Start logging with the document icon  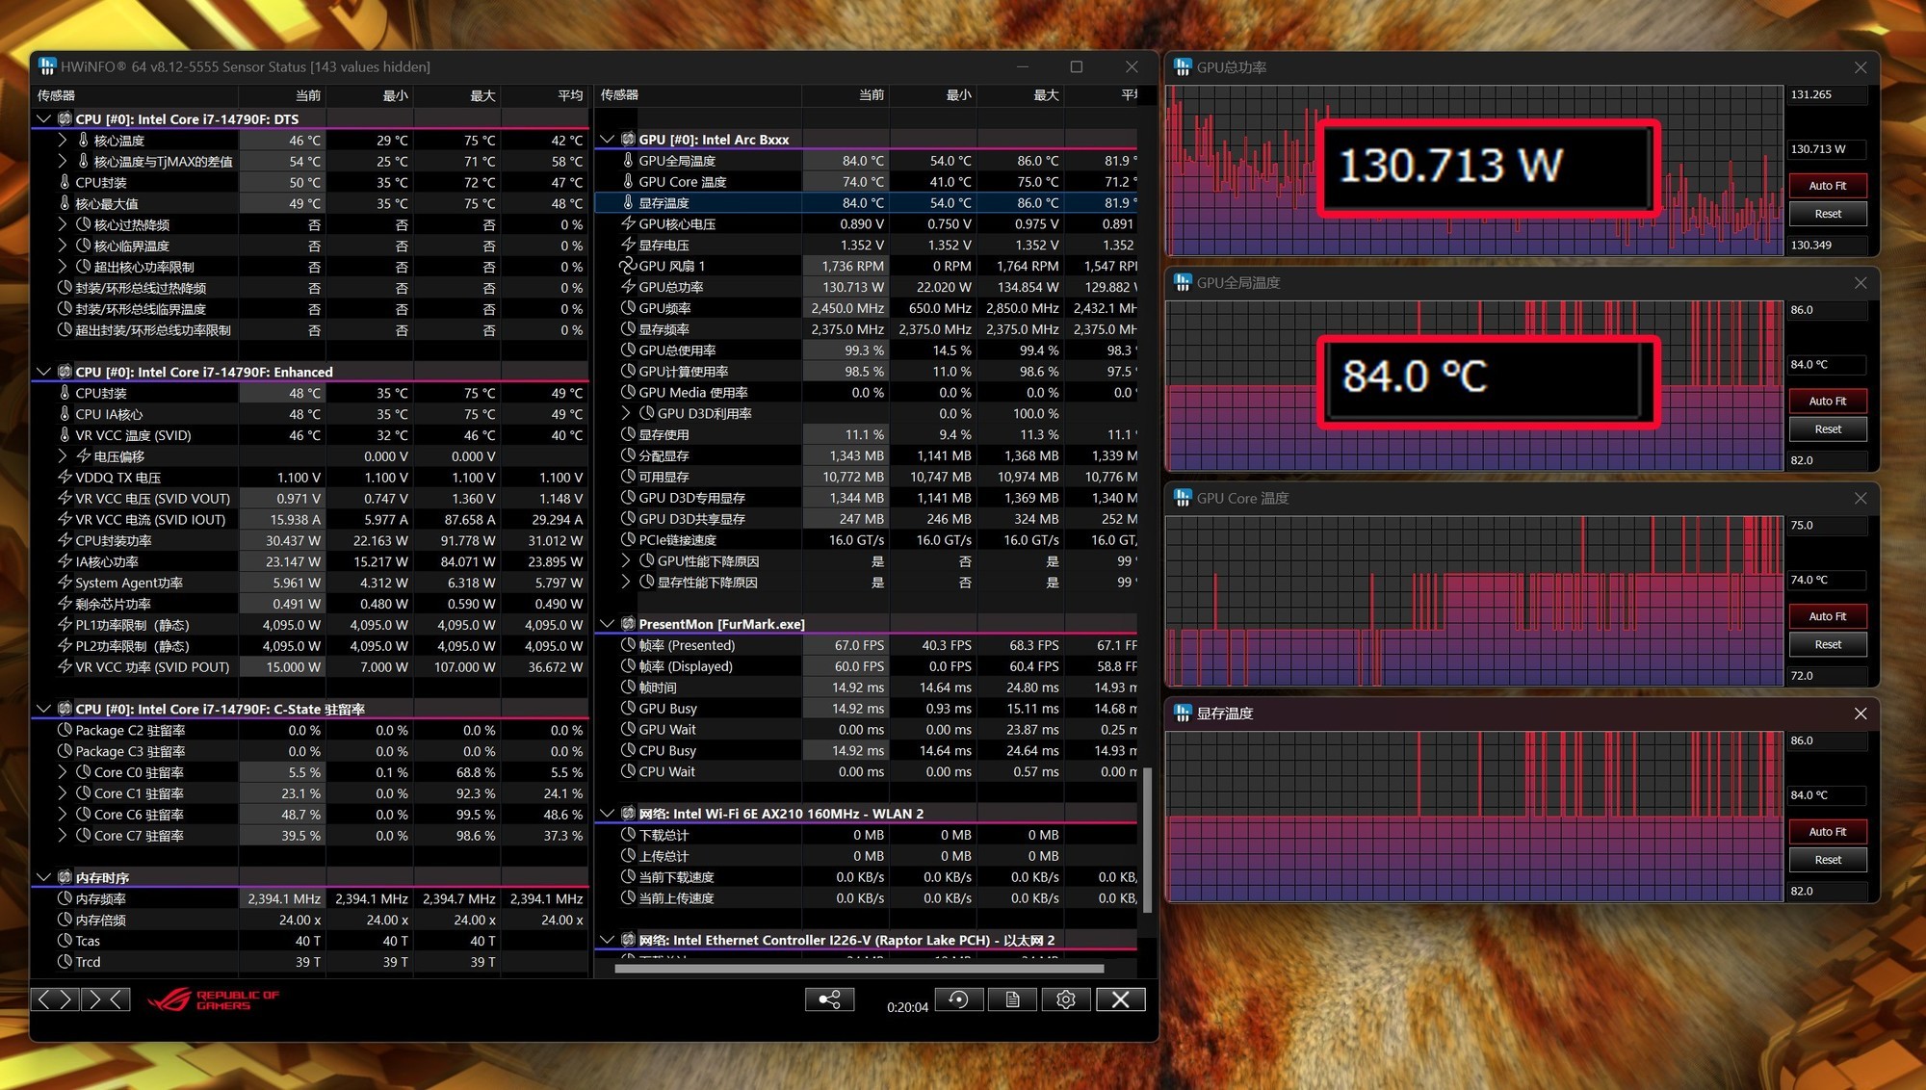(1012, 999)
